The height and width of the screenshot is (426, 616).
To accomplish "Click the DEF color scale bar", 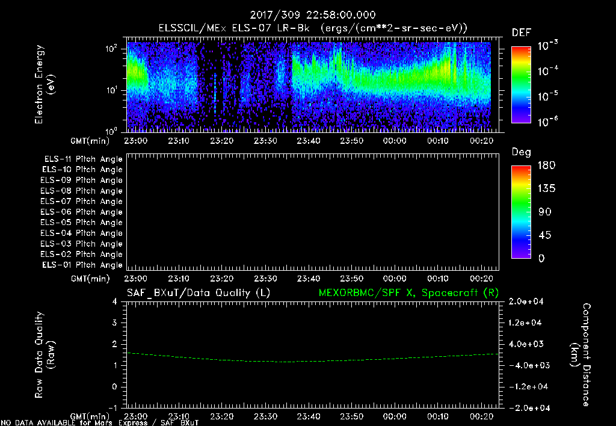I will pyautogui.click(x=521, y=85).
